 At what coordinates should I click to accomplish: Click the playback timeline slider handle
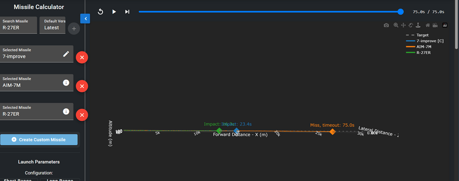[401, 12]
